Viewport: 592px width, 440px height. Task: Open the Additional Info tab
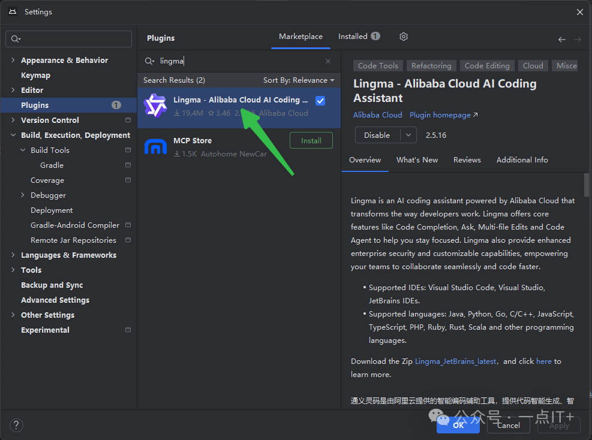point(522,160)
